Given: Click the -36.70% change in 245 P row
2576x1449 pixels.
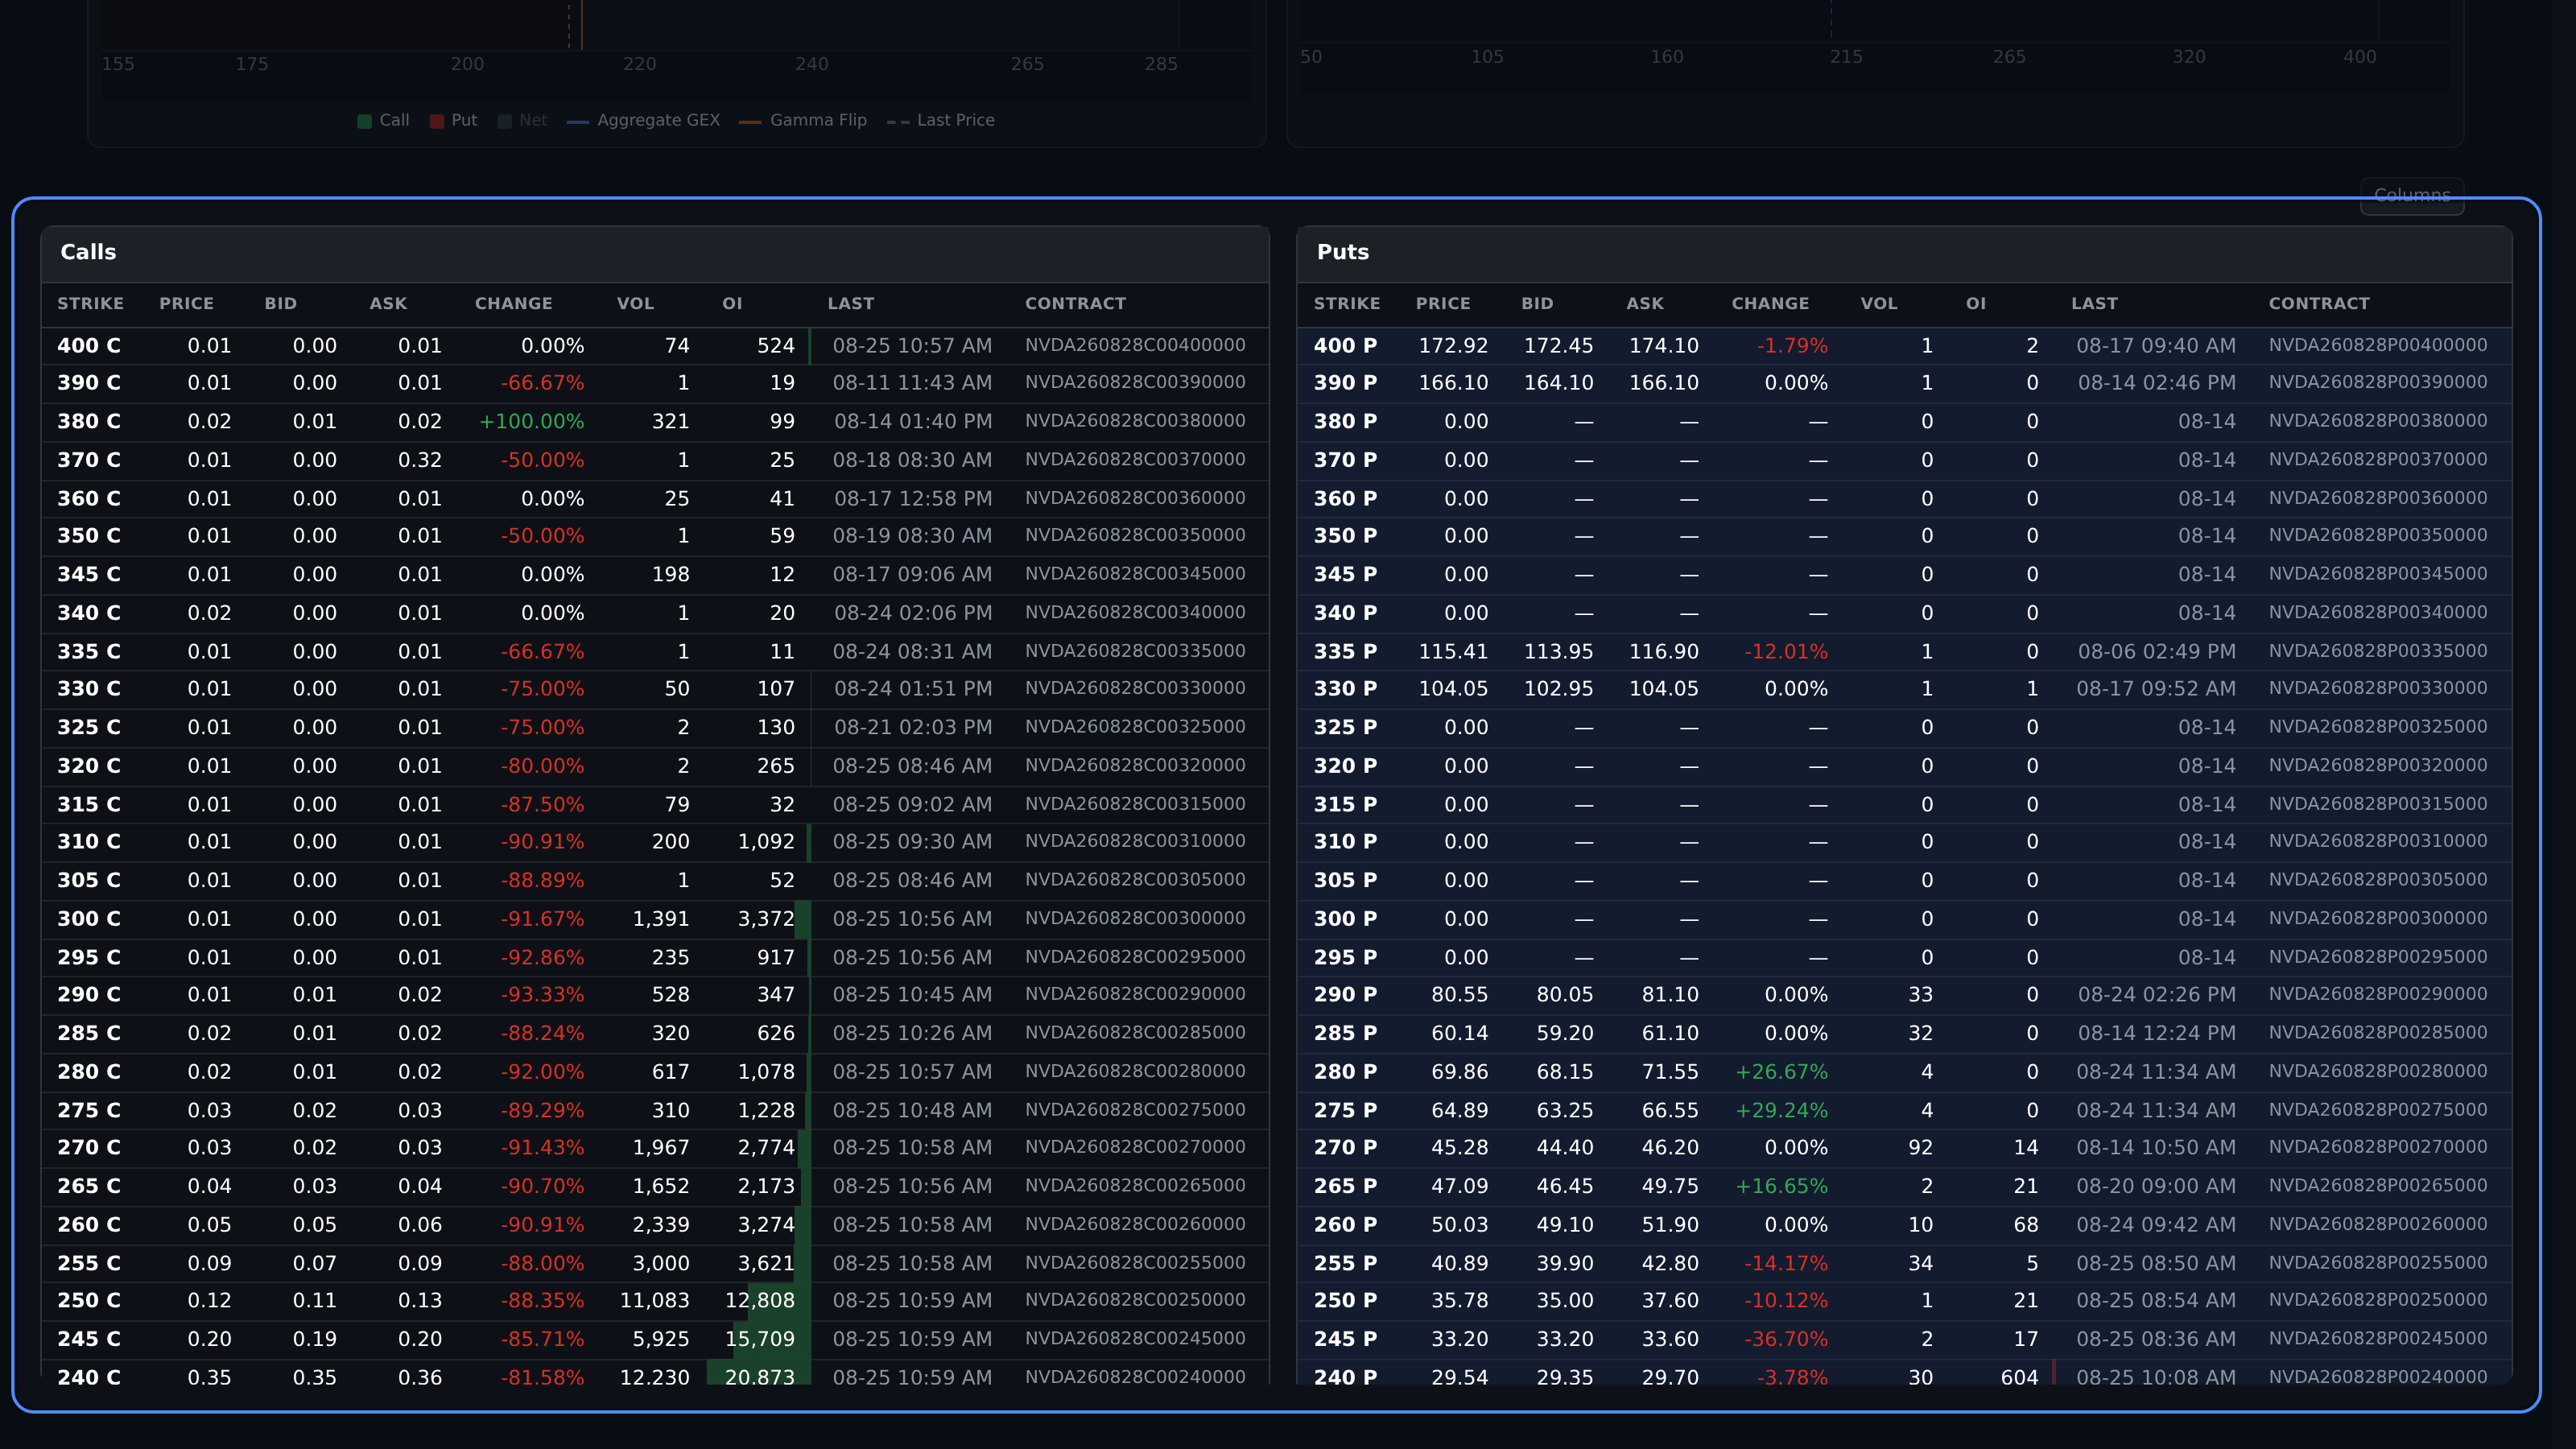Looking at the screenshot, I should pyautogui.click(x=1786, y=1338).
